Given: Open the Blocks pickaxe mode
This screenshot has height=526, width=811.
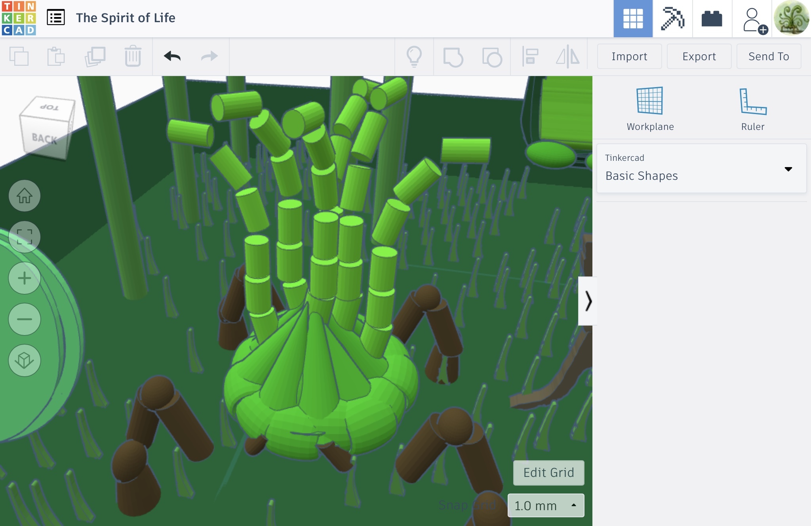Looking at the screenshot, I should pyautogui.click(x=672, y=19).
